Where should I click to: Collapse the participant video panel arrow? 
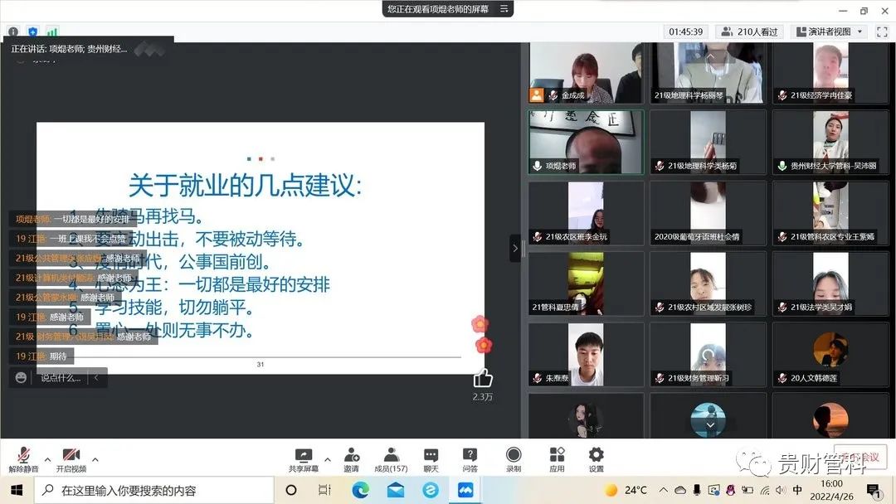(x=515, y=248)
